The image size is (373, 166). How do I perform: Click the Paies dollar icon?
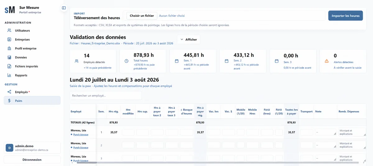(x=9, y=101)
